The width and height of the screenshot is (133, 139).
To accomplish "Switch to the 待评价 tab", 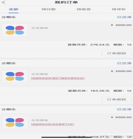I will coord(119,9).
